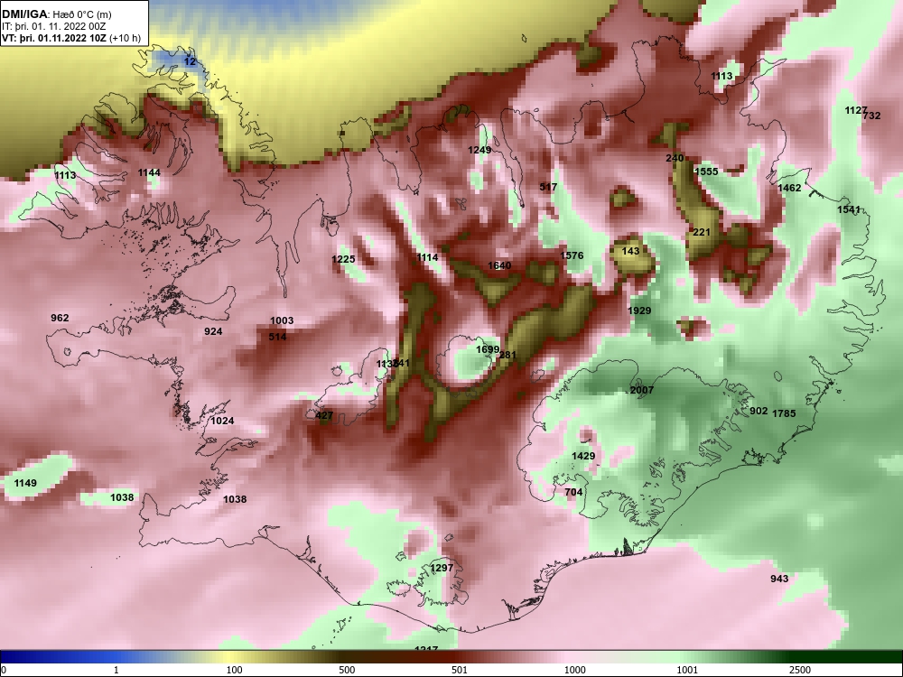The image size is (903, 677).
Task: Click the highest value 2007
Action: (x=641, y=390)
